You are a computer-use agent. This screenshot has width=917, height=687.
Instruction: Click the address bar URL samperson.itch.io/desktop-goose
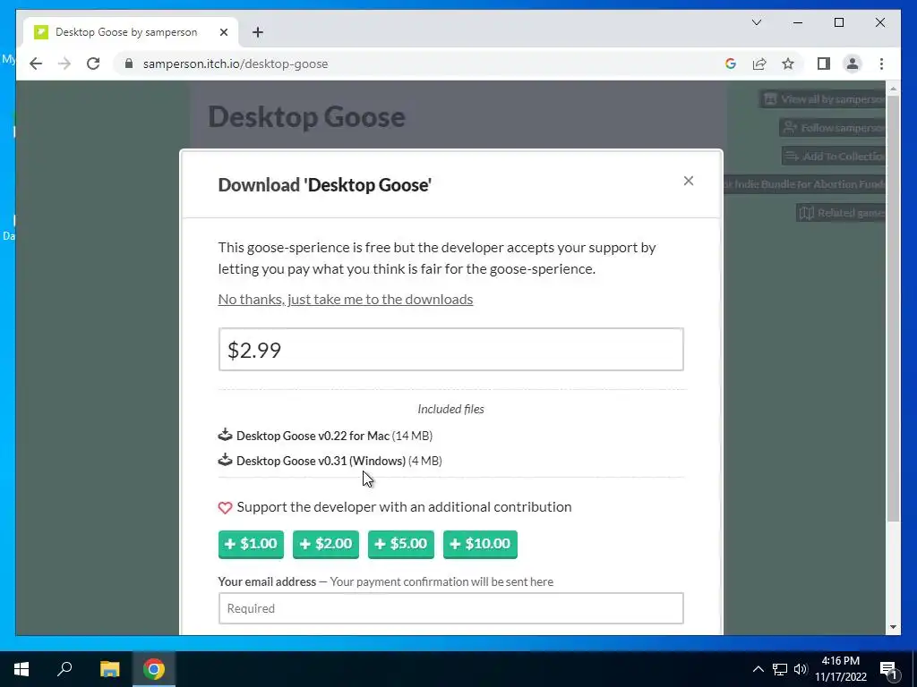pyautogui.click(x=236, y=64)
